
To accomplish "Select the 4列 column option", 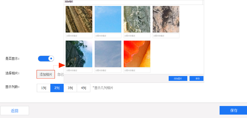I will click(84, 88).
